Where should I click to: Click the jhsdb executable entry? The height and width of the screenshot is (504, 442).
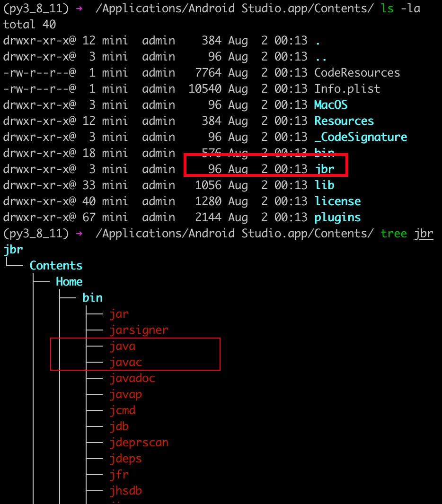pos(125,491)
